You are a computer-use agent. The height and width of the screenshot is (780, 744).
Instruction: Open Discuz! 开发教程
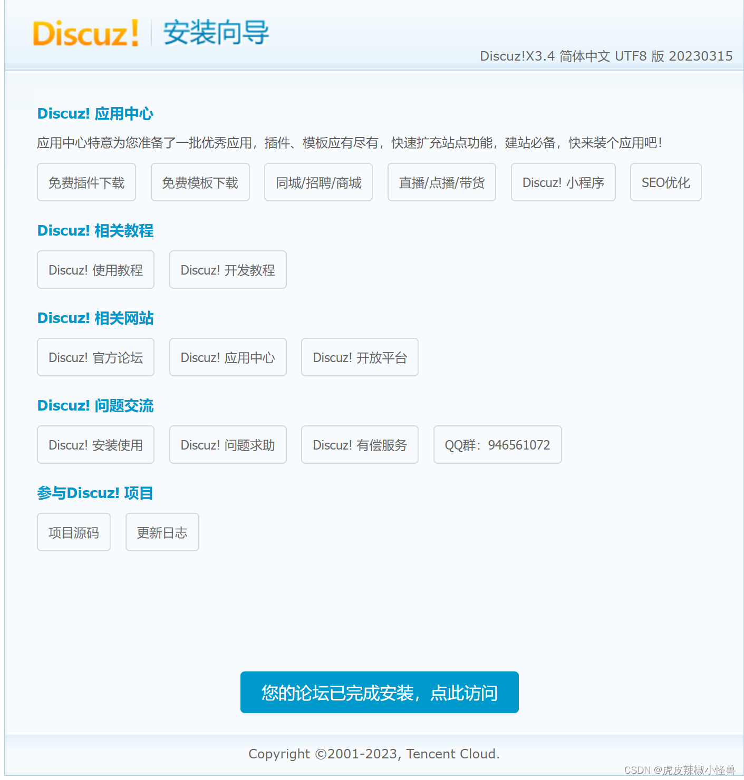(228, 270)
